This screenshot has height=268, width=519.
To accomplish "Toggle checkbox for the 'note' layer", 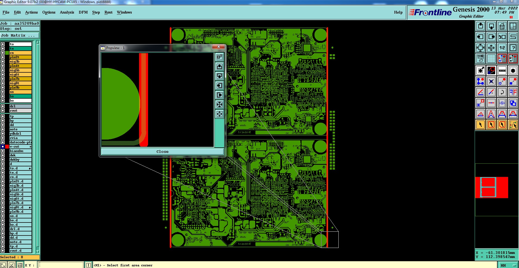I will [x=3, y=129].
